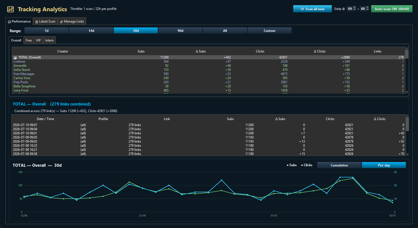Toggle the Clicks series in chart legend

(x=307, y=165)
